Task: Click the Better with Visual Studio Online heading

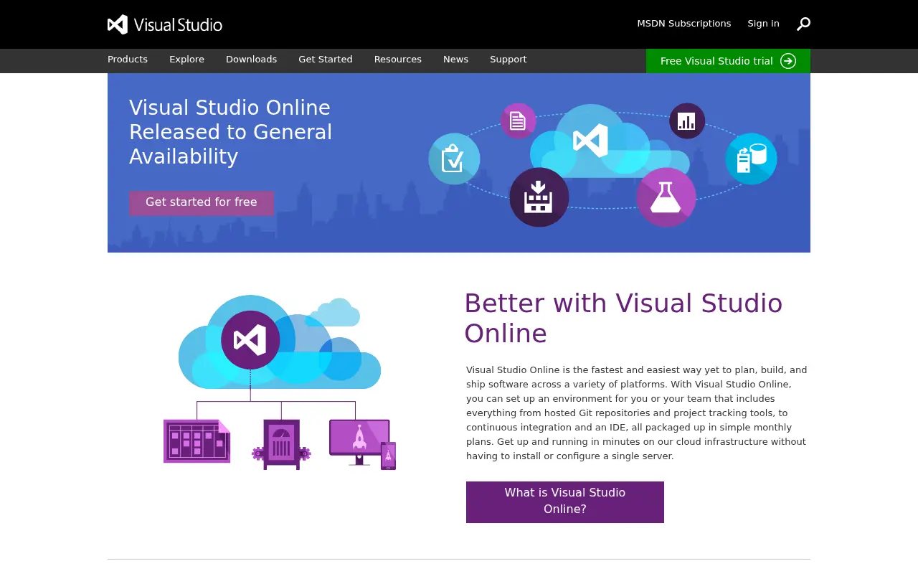Action: [x=623, y=319]
